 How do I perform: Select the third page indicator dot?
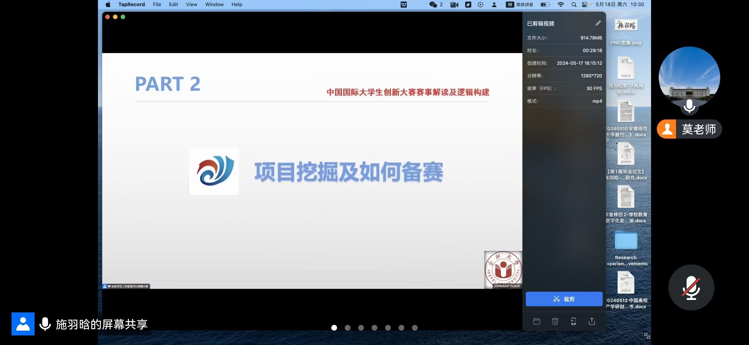[361, 328]
